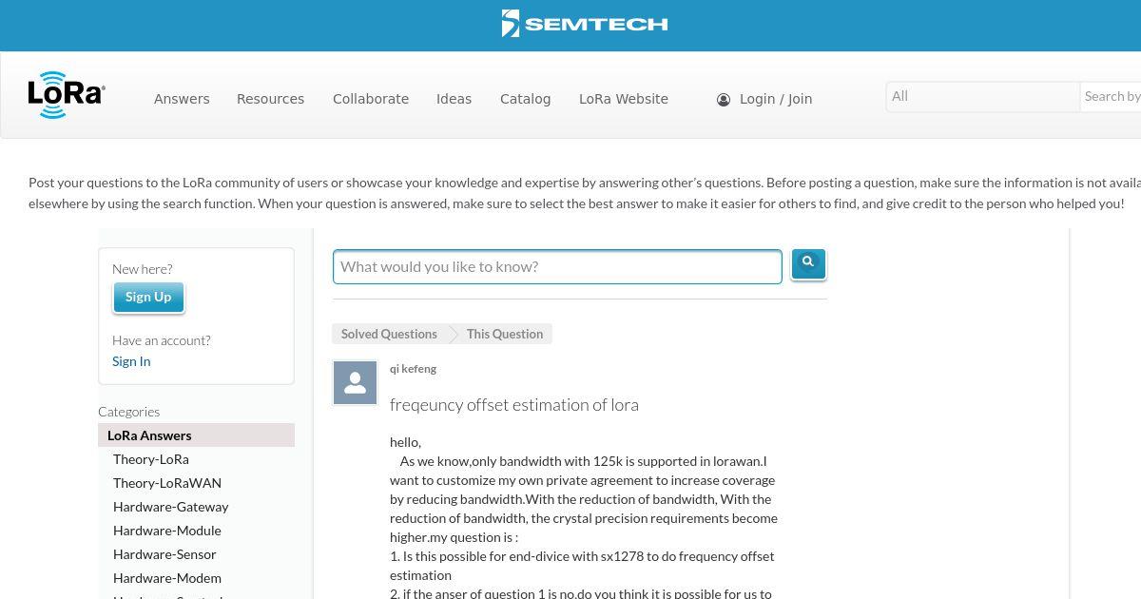Image resolution: width=1141 pixels, height=599 pixels.
Task: Focus the What would you like to know field
Action: click(x=557, y=267)
